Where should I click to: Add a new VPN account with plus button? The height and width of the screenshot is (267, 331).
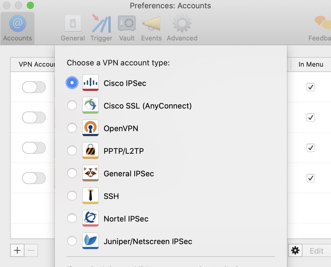[x=17, y=250]
